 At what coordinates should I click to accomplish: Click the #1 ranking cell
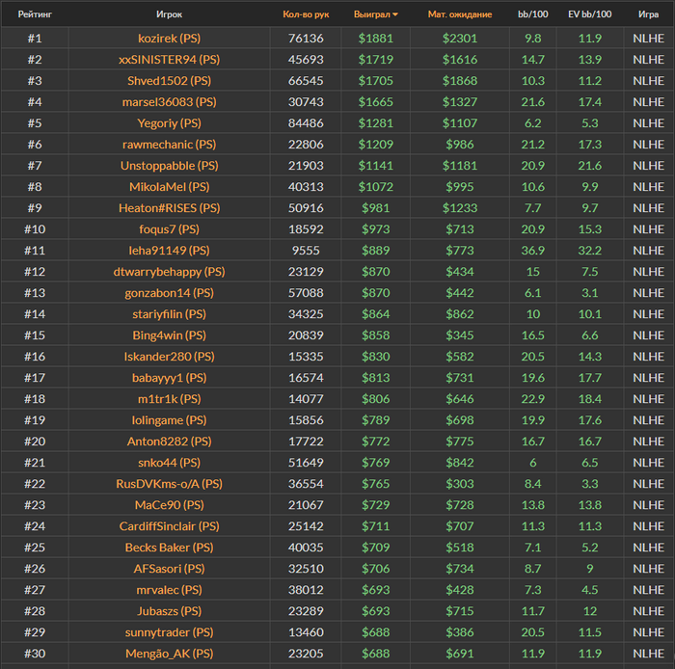(x=35, y=39)
